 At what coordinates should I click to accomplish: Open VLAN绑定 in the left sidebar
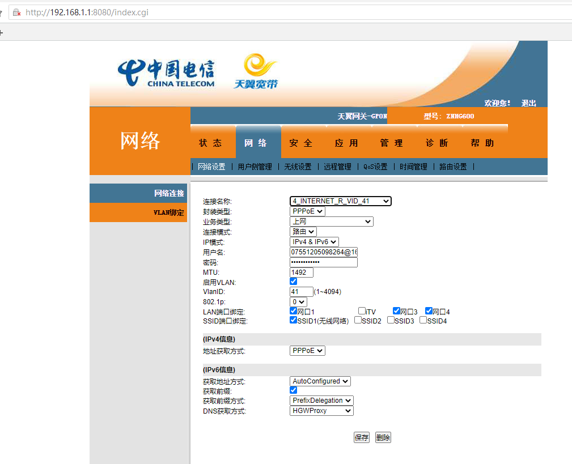pos(168,212)
